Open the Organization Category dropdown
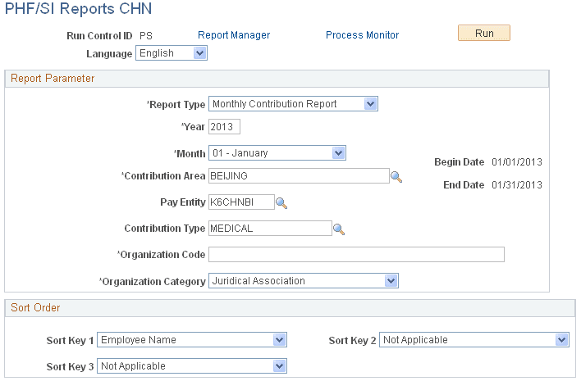 pos(304,281)
